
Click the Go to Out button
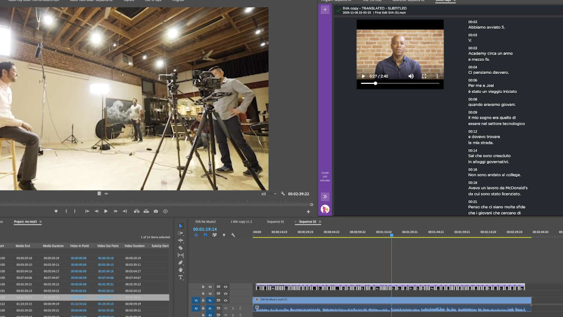point(124,211)
